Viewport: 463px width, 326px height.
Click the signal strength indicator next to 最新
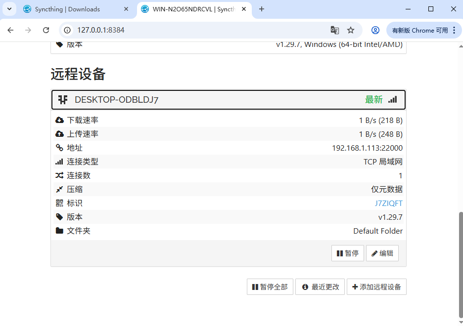click(x=392, y=99)
